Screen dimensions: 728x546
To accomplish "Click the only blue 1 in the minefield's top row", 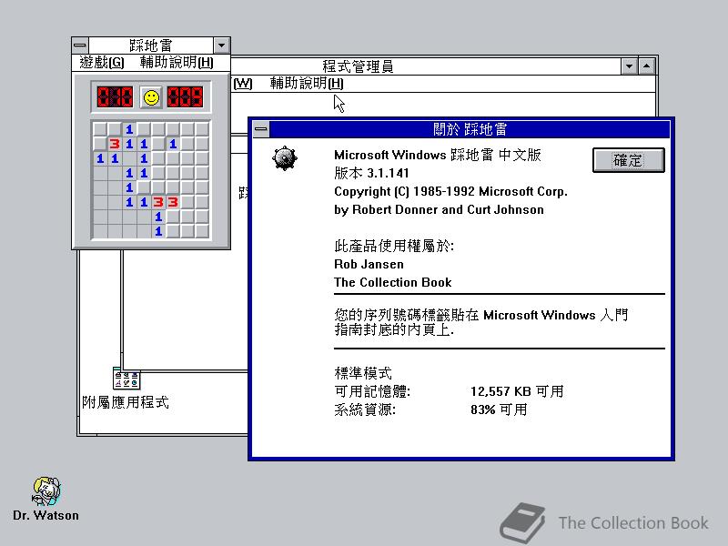I will click(x=129, y=129).
